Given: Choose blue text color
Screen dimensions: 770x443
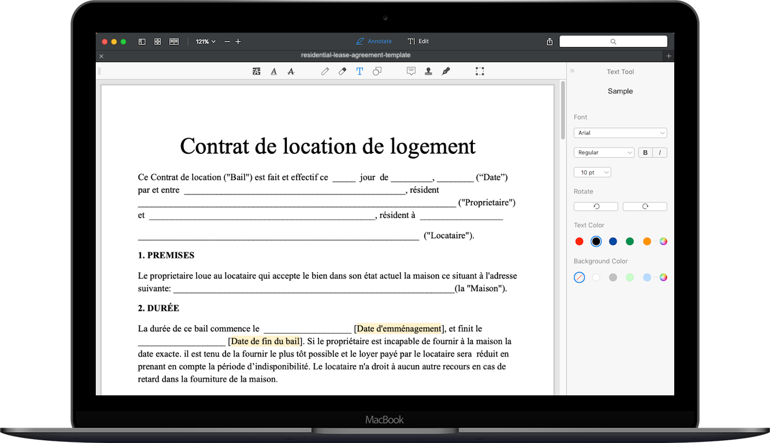Looking at the screenshot, I should [613, 241].
